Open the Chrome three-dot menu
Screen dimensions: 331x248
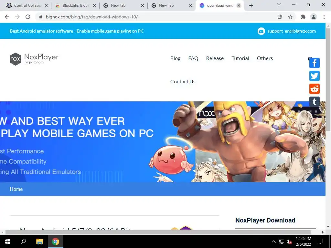coord(324,17)
